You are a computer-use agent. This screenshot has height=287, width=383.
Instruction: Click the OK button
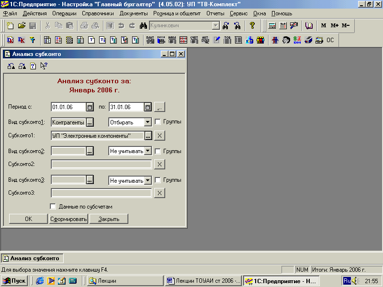[28, 219]
